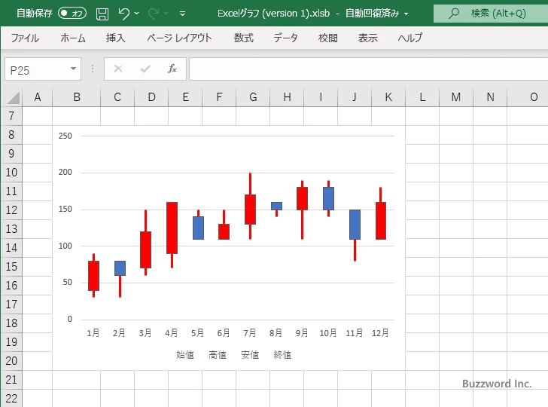The height and width of the screenshot is (407, 548).
Task: Switch to the ホーム tab
Action: pyautogui.click(x=73, y=38)
